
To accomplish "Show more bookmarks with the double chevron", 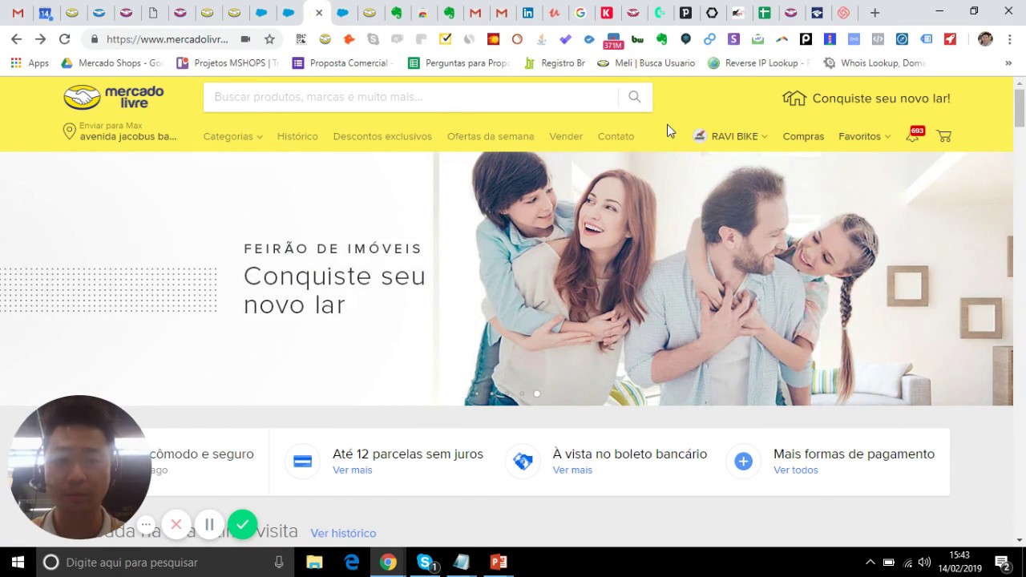I will [x=1008, y=63].
